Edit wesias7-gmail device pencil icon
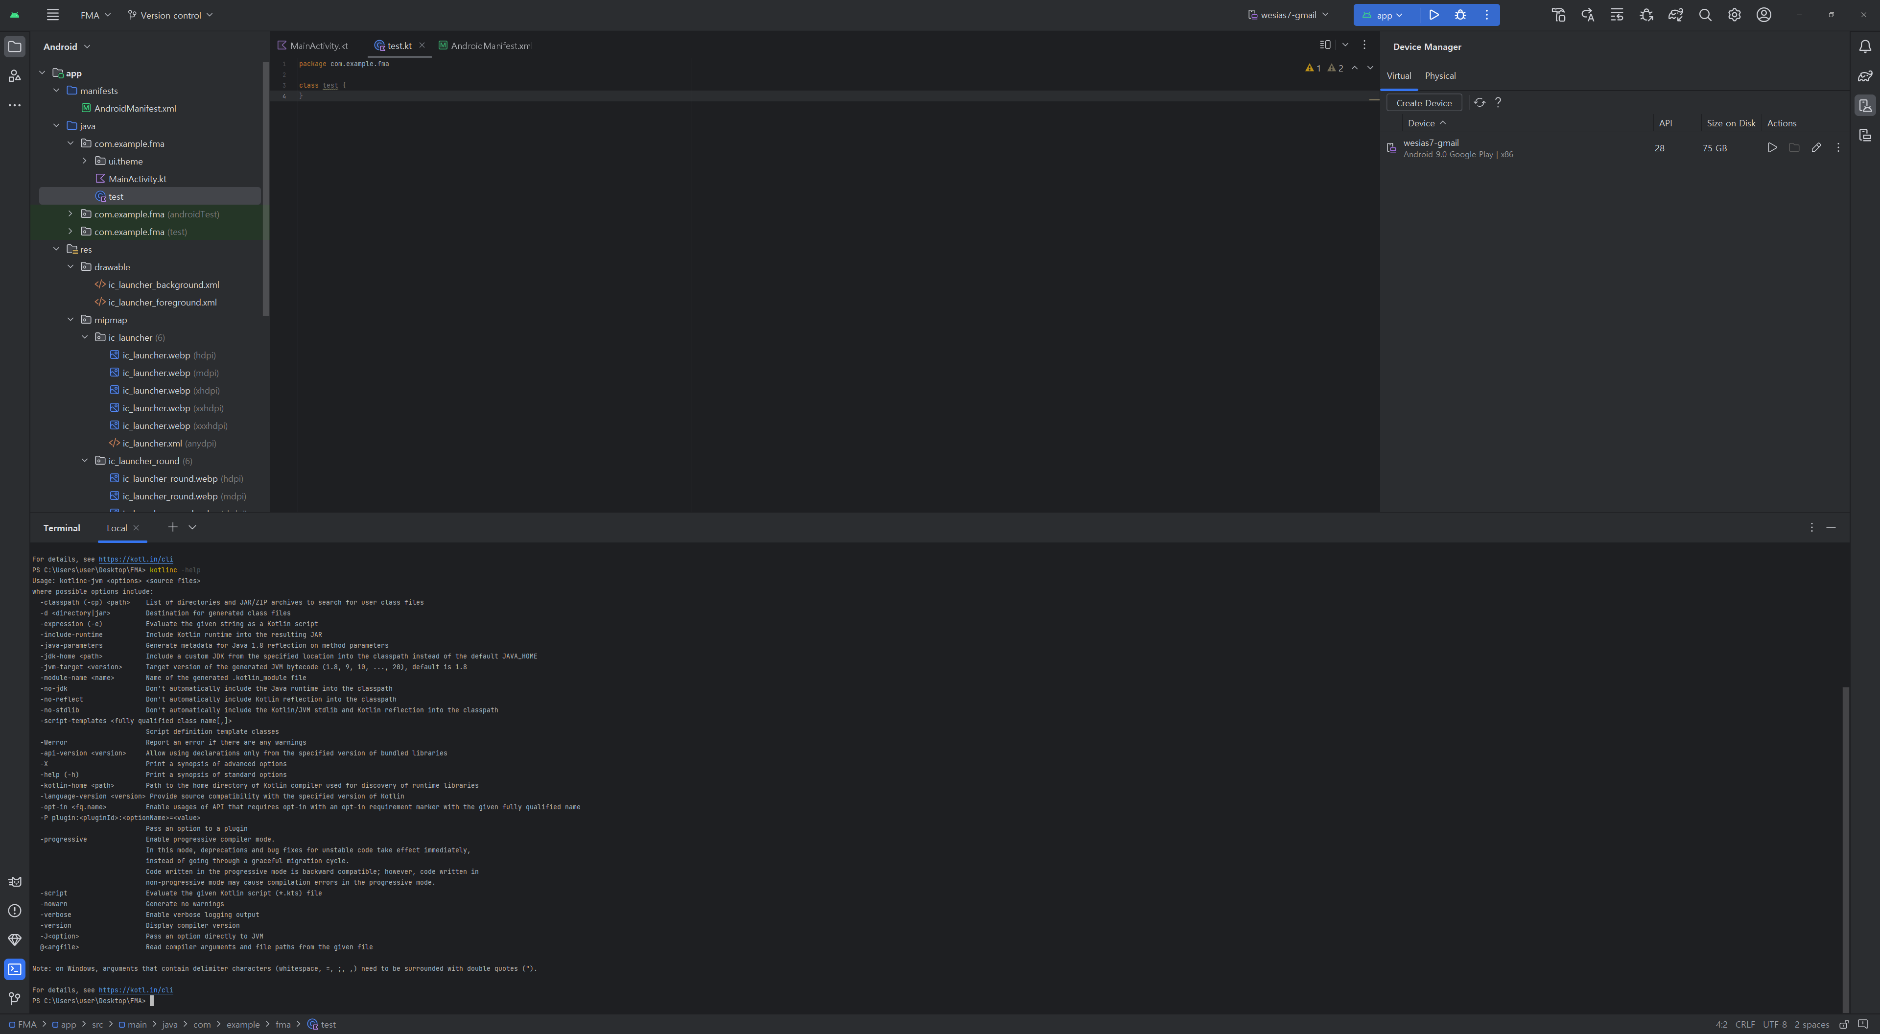 pyautogui.click(x=1816, y=147)
